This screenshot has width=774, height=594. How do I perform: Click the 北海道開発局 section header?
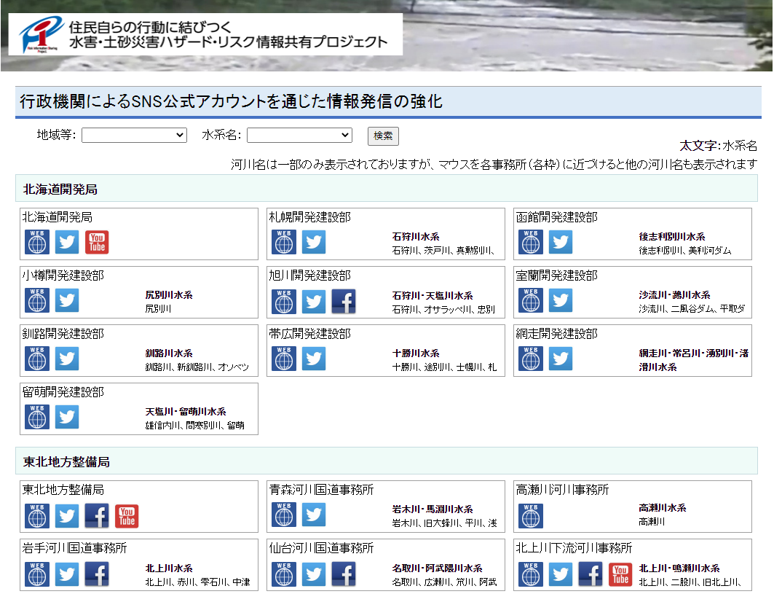387,188
